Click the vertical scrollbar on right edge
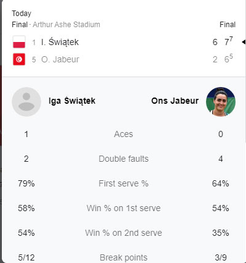This screenshot has width=246, height=263. [x=245, y=70]
